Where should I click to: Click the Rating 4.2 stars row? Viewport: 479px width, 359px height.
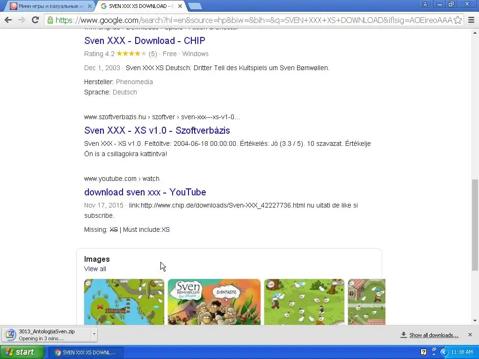tap(146, 54)
